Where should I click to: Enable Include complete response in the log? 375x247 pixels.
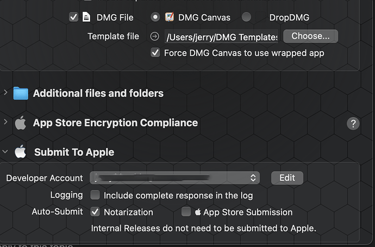coord(95,195)
